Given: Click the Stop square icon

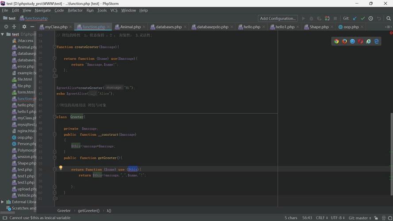Looking at the screenshot, I should point(335,18).
